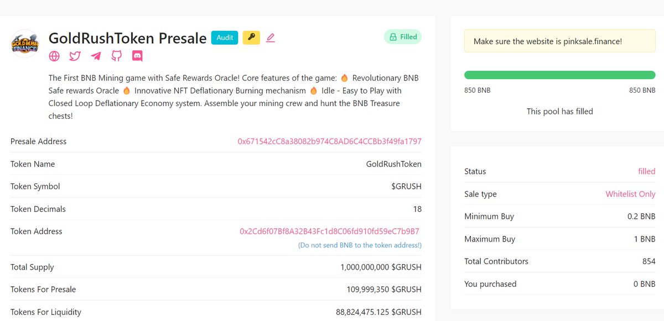Click the Maximum Buy value '1 BNB'

645,239
